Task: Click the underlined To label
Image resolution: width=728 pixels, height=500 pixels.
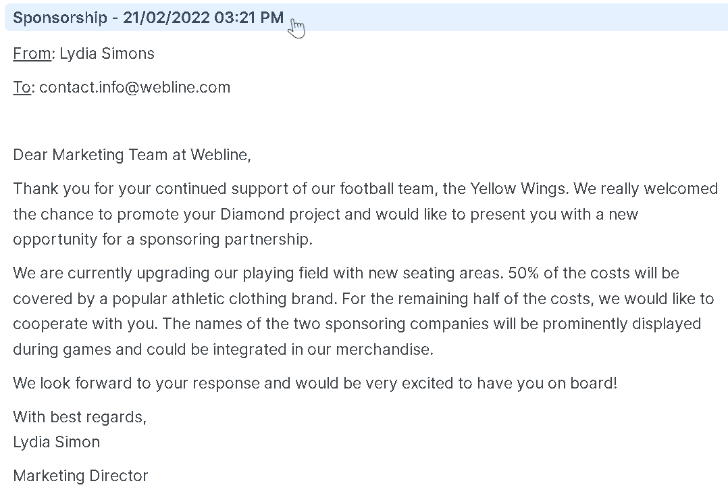Action: point(22,87)
